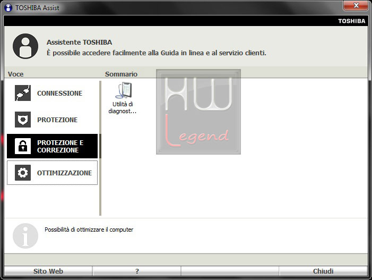372x280 pixels.
Task: Click the Chiudi button
Action: point(323,271)
